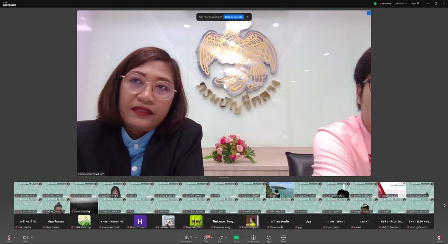Expand options arrow next to Participants
Viewport: 448px width, 244px height.
click(196, 237)
